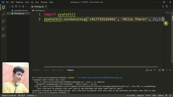This screenshot has width=173, height=97.
Task: Switch to the DEBUG CONSOLE tab
Action: (x=58, y=70)
